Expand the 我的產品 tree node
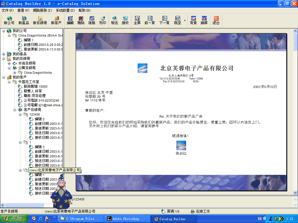 click(3, 54)
